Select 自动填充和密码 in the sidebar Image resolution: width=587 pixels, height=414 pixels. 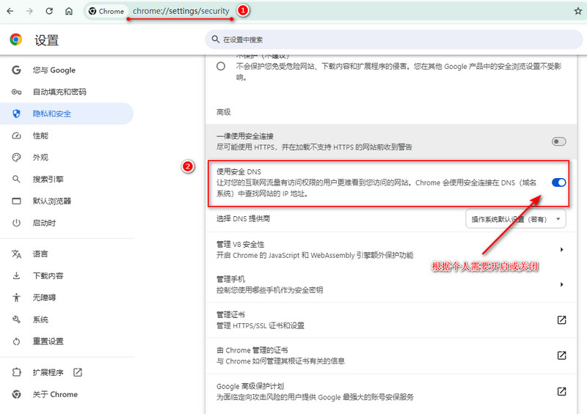(x=59, y=92)
